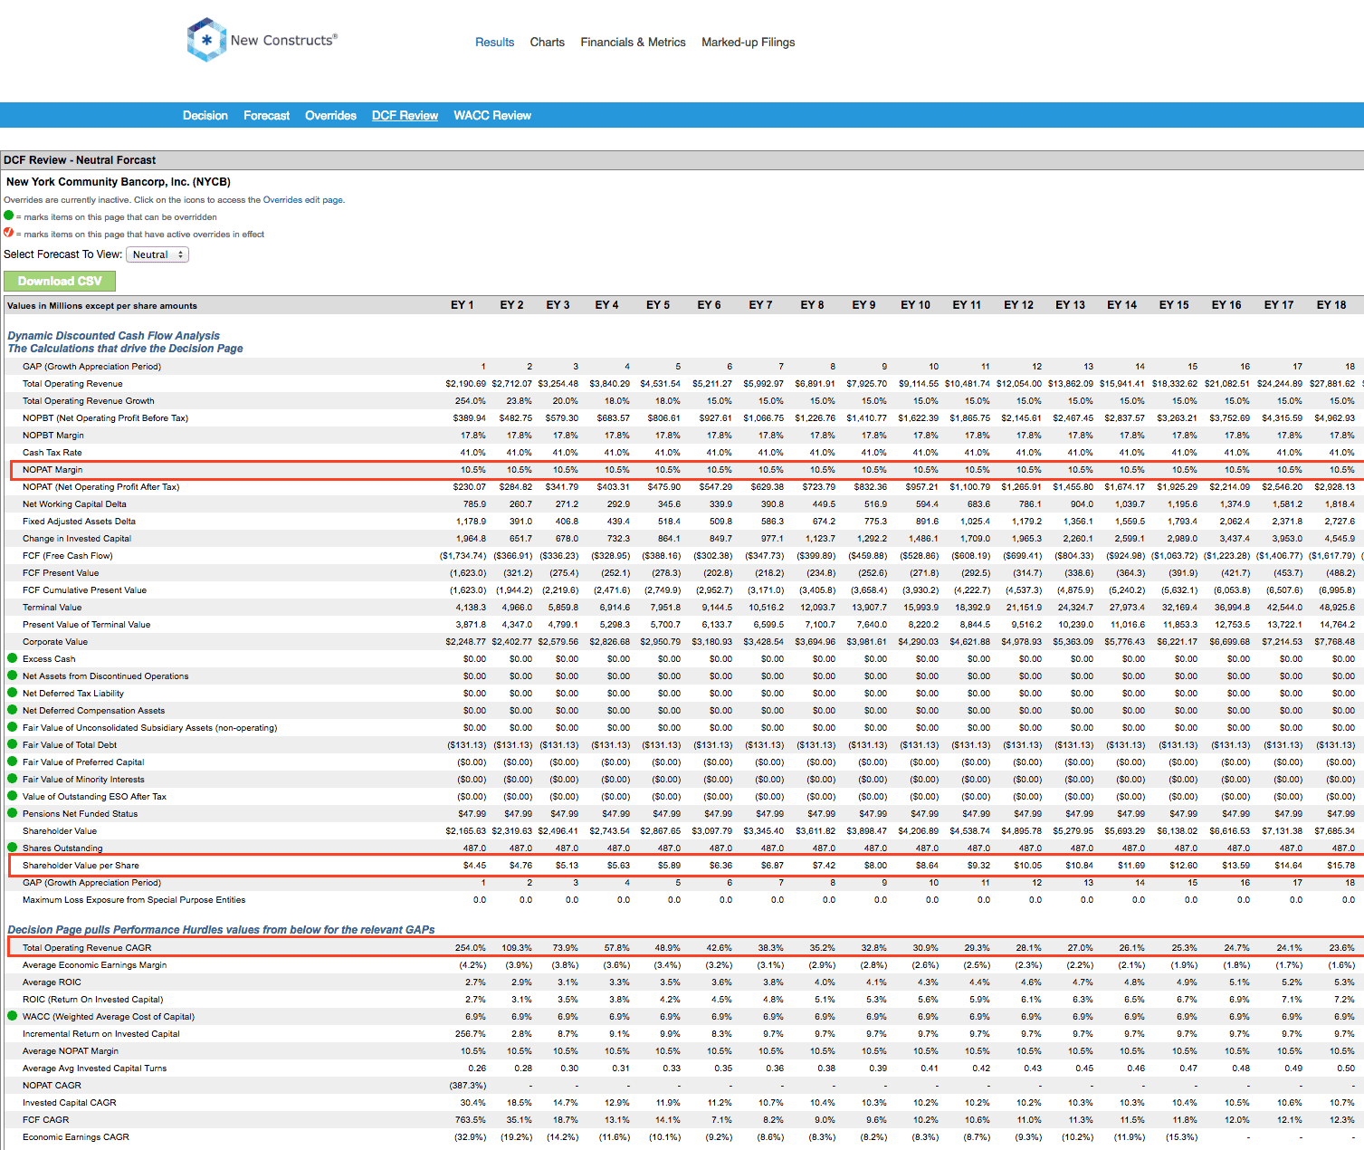This screenshot has width=1364, height=1150.
Task: Click the 254.0% revenue CAGR cell
Action: tap(471, 948)
